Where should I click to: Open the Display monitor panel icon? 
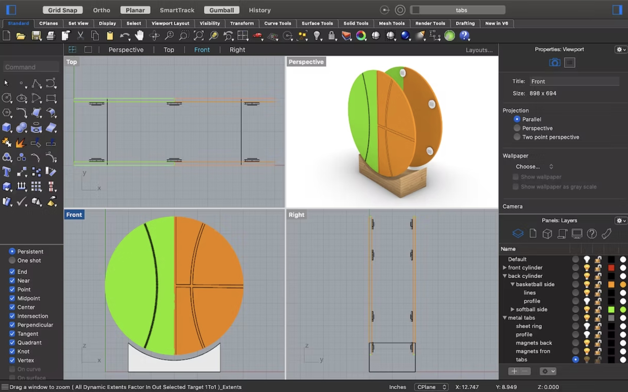click(x=577, y=233)
